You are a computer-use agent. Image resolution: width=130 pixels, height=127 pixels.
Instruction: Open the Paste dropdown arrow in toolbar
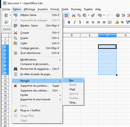89,15
